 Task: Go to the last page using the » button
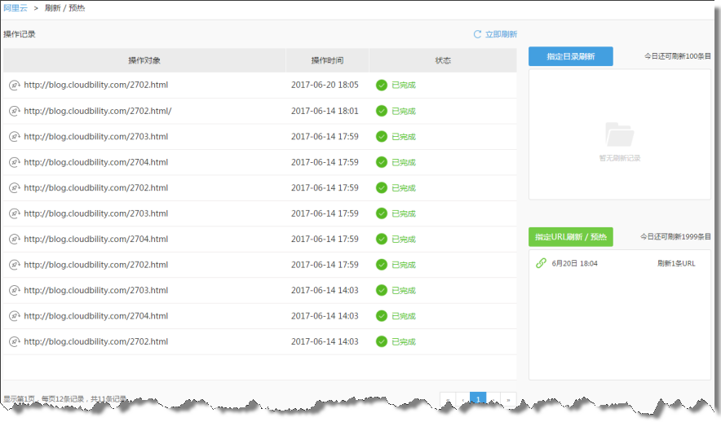tap(509, 399)
